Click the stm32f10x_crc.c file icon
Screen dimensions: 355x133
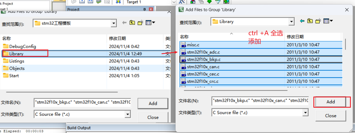183,81
